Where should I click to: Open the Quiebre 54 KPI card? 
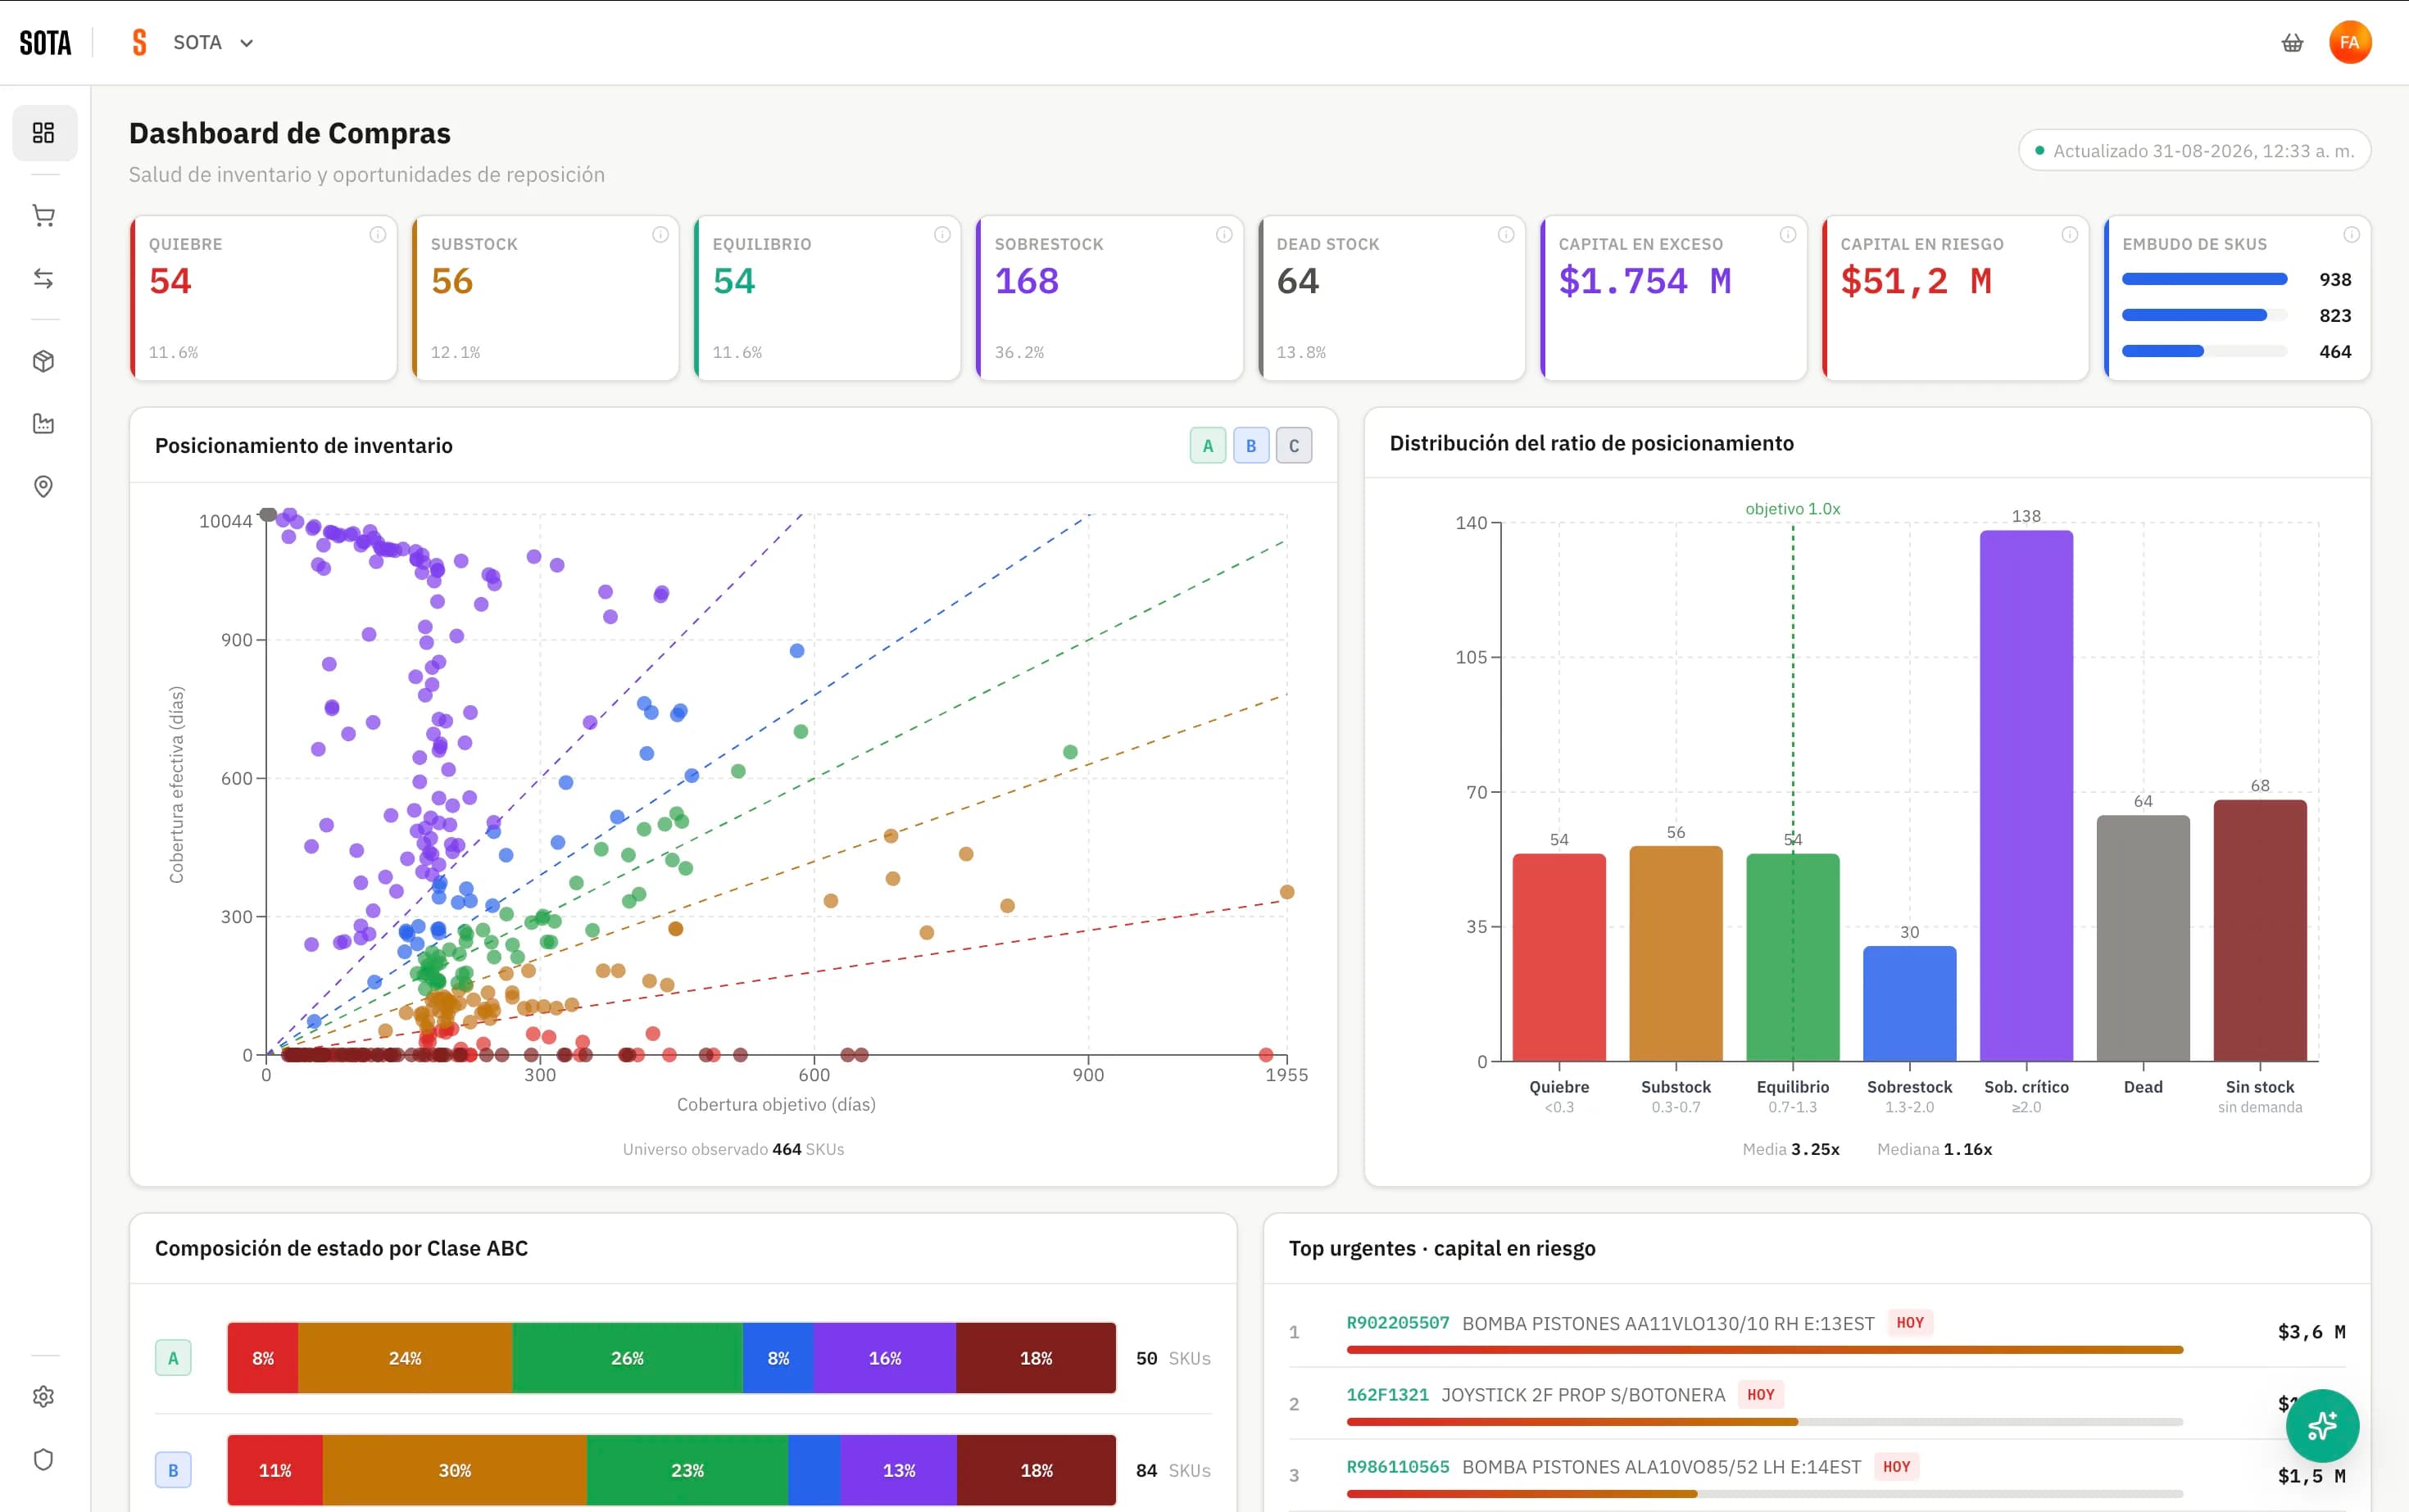click(264, 298)
